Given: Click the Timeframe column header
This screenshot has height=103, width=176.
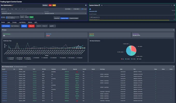Looking at the screenshot, I should point(54,69).
